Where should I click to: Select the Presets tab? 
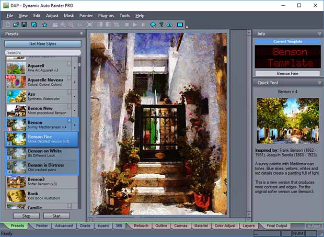pos(17,226)
